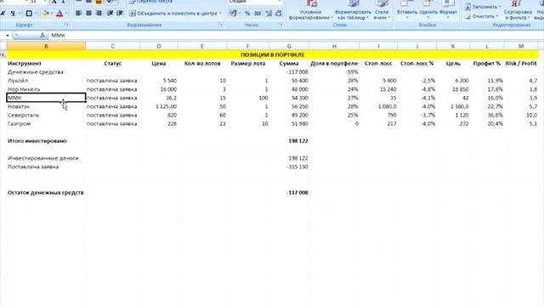Viewport: 544px width, 306px height.
Task: Open accounting format dropdown arrow
Action: click(240, 14)
